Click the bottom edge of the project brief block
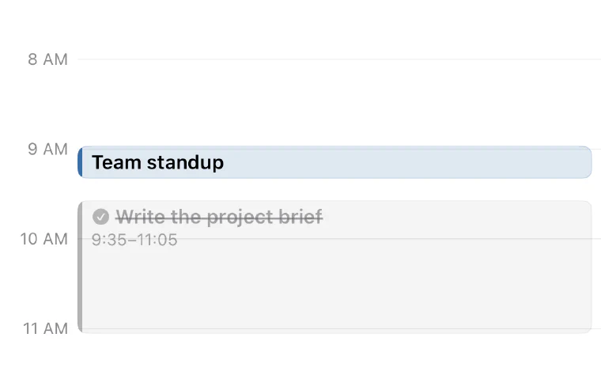Screen dimensions: 601x379 pyautogui.click(x=335, y=332)
